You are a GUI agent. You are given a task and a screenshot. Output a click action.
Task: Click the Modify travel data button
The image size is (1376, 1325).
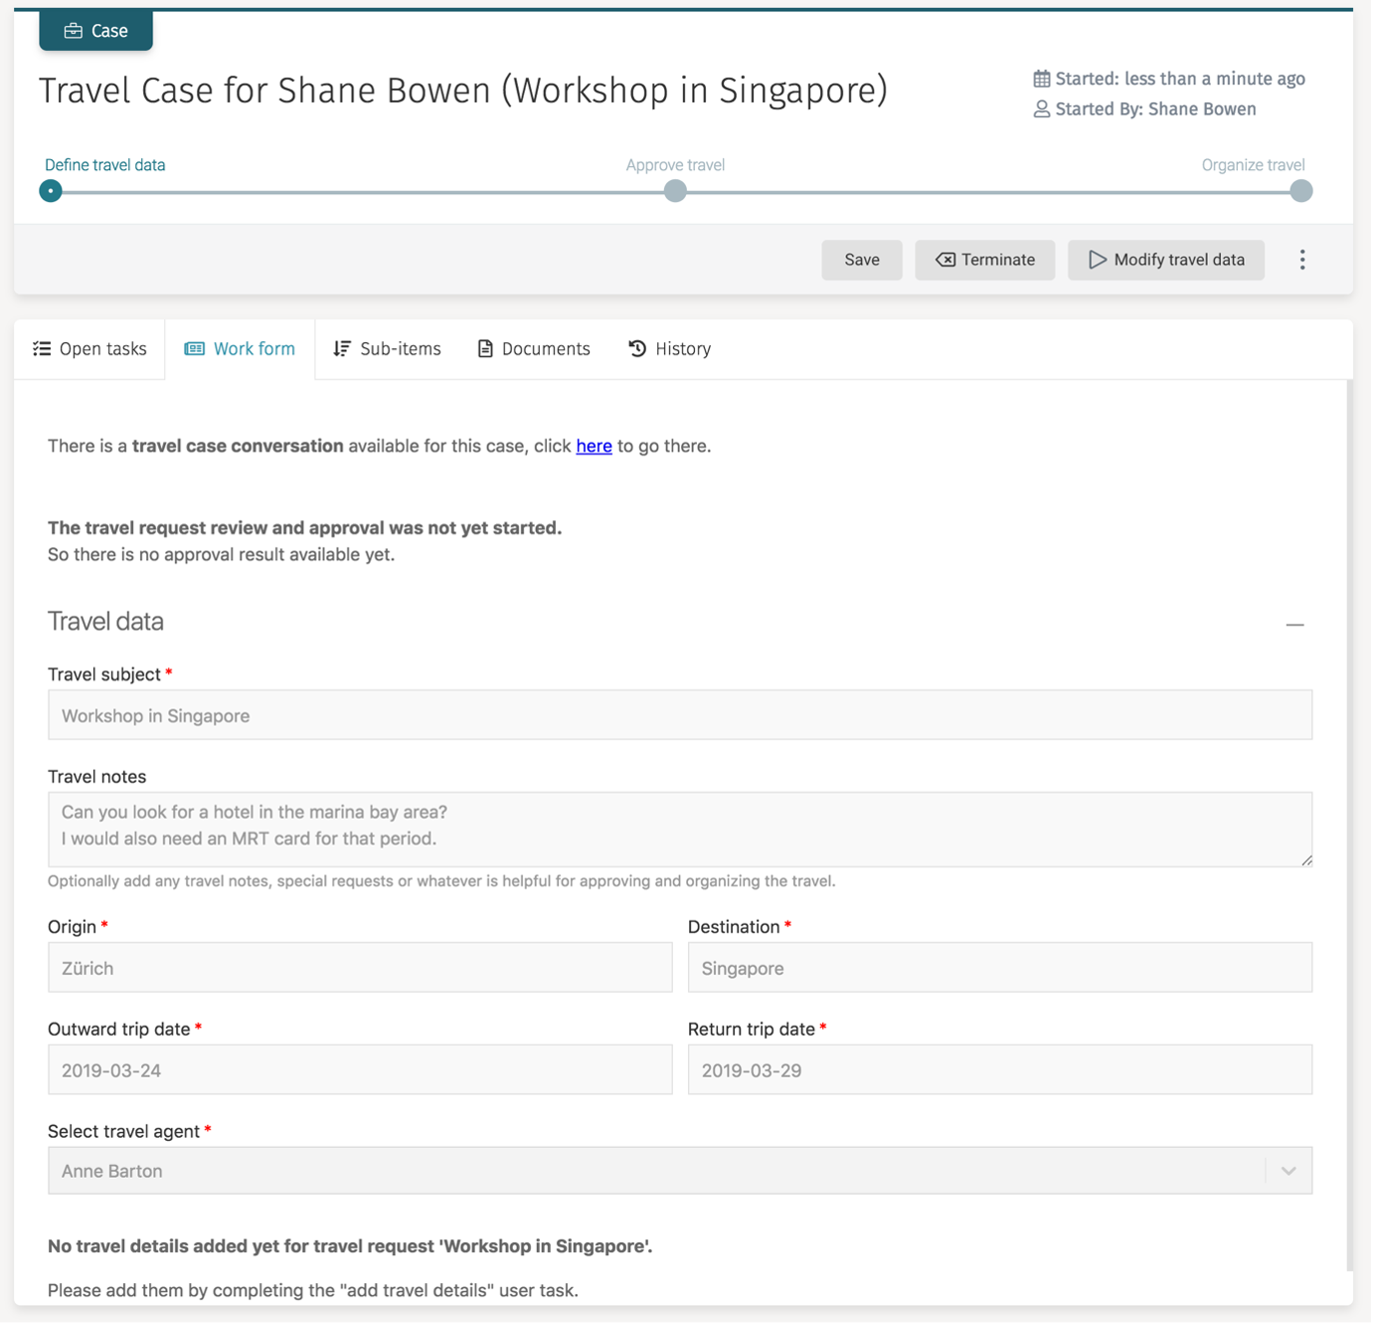tap(1165, 260)
